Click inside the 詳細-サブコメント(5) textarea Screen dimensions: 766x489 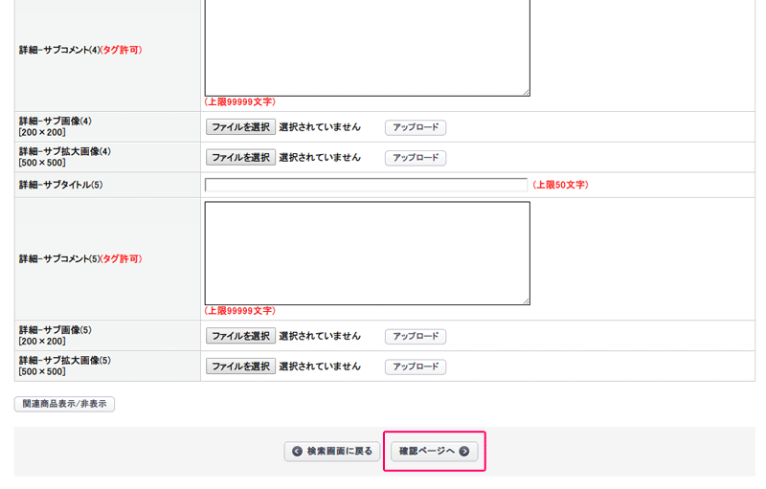pos(367,253)
